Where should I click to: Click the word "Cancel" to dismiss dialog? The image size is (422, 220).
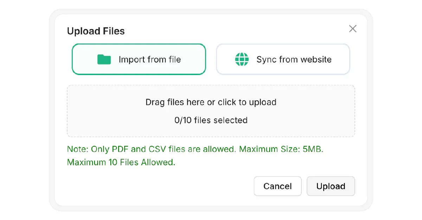pos(277,186)
